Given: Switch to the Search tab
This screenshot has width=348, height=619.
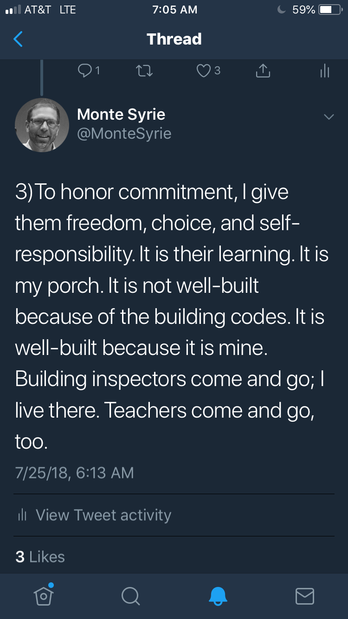Looking at the screenshot, I should (x=130, y=596).
